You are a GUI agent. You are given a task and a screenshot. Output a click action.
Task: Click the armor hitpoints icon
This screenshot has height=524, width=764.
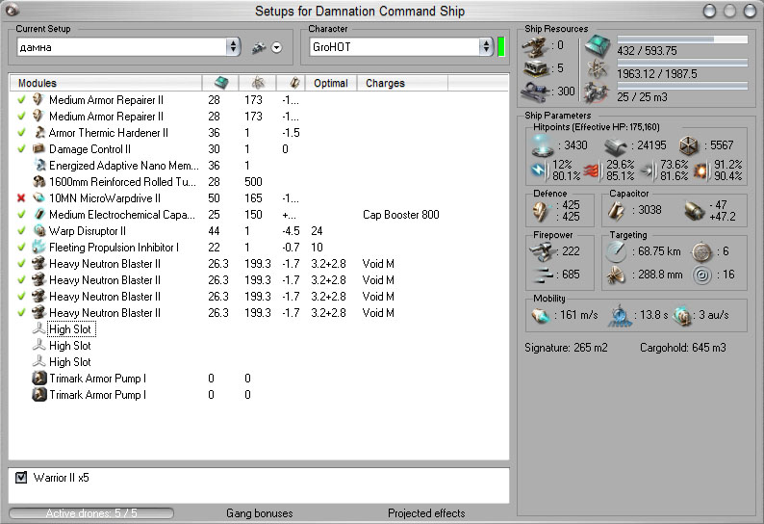tap(616, 146)
